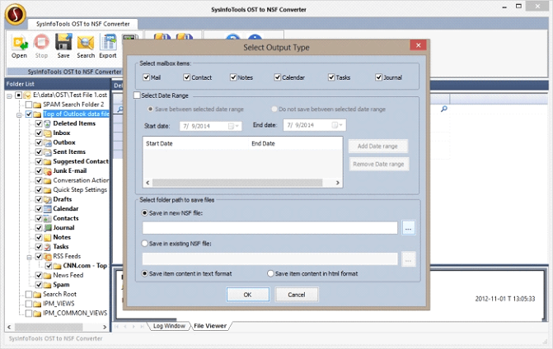Select the Suggested Contacts folder
Screen dimensions: 553x349
81,161
